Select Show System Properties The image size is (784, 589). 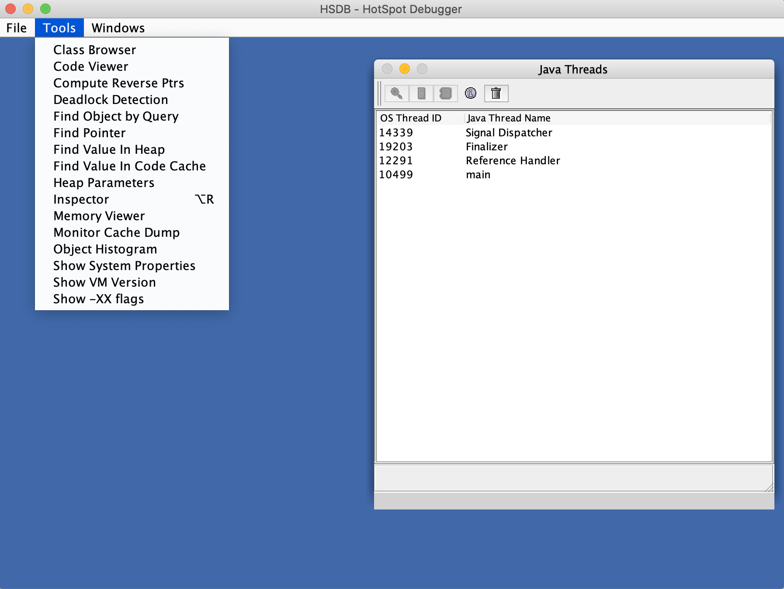tap(132, 266)
